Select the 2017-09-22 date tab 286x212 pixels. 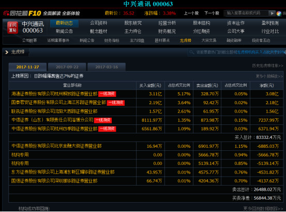click(x=67, y=67)
